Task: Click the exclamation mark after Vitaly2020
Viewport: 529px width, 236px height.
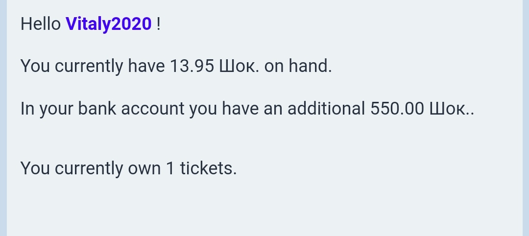Action: (x=158, y=24)
